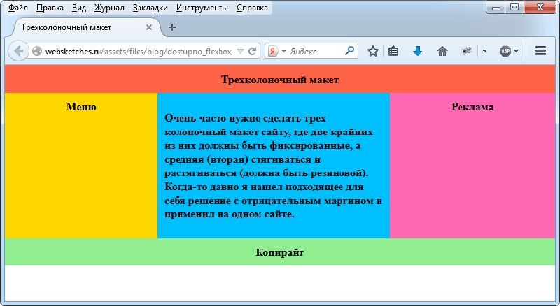Expand dropdown next to the extension icon
The width and height of the screenshot is (560, 306).
[484, 52]
